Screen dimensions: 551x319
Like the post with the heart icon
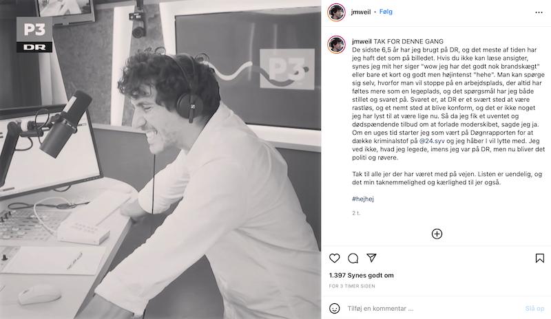(x=334, y=258)
